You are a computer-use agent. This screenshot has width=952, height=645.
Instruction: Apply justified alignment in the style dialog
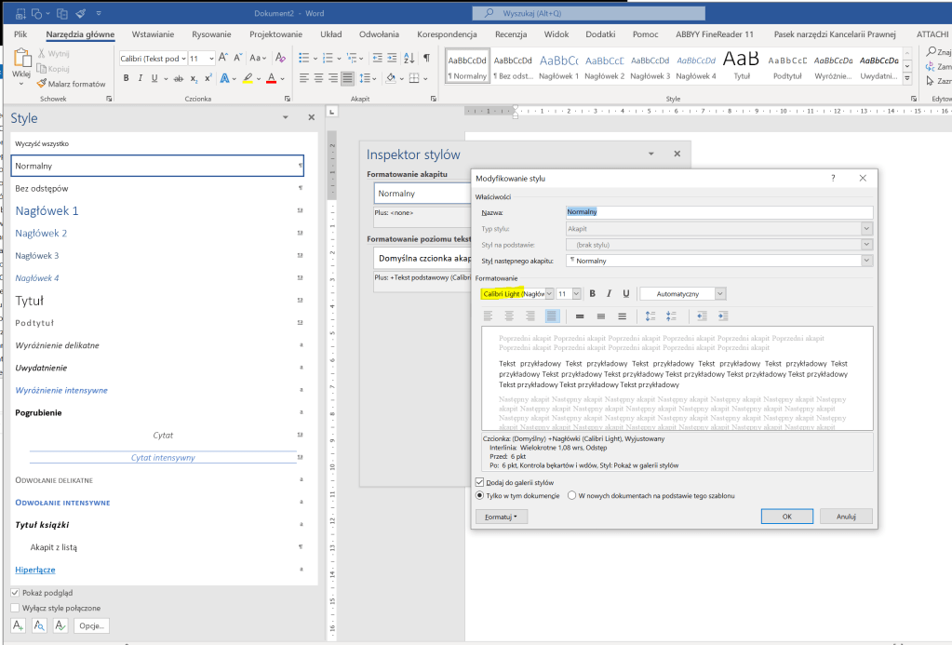click(552, 316)
